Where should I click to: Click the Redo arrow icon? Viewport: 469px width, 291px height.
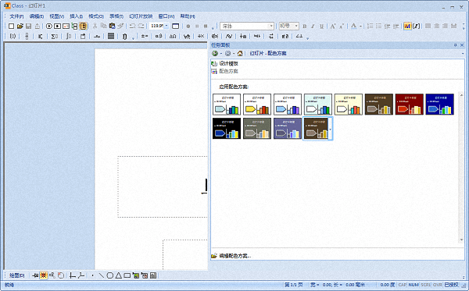coord(141,27)
